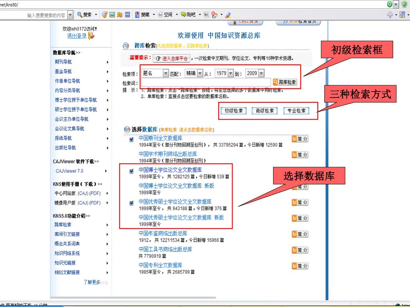Click the red popup-blocker toolbar icon

coord(215,15)
